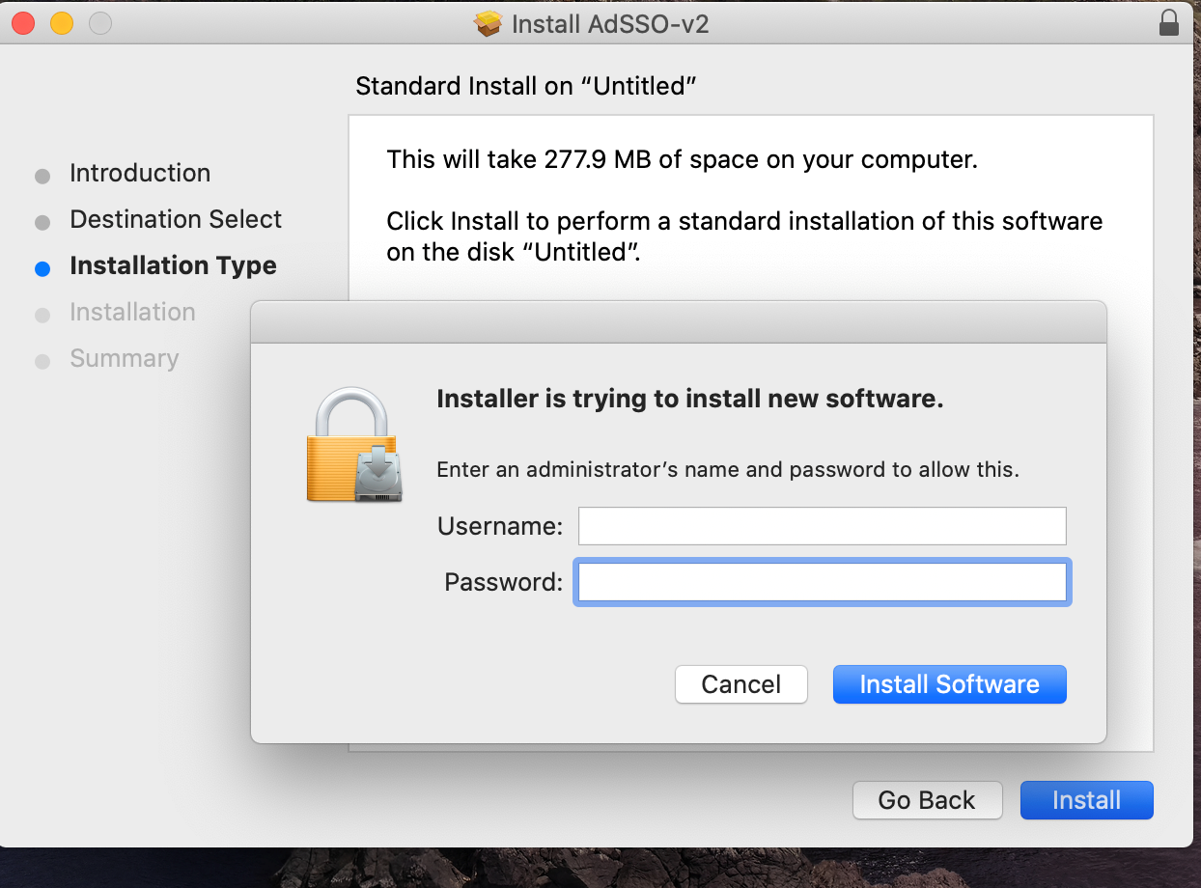Click the padlock graphic in the authentication dialog
The height and width of the screenshot is (888, 1201).
(x=353, y=444)
